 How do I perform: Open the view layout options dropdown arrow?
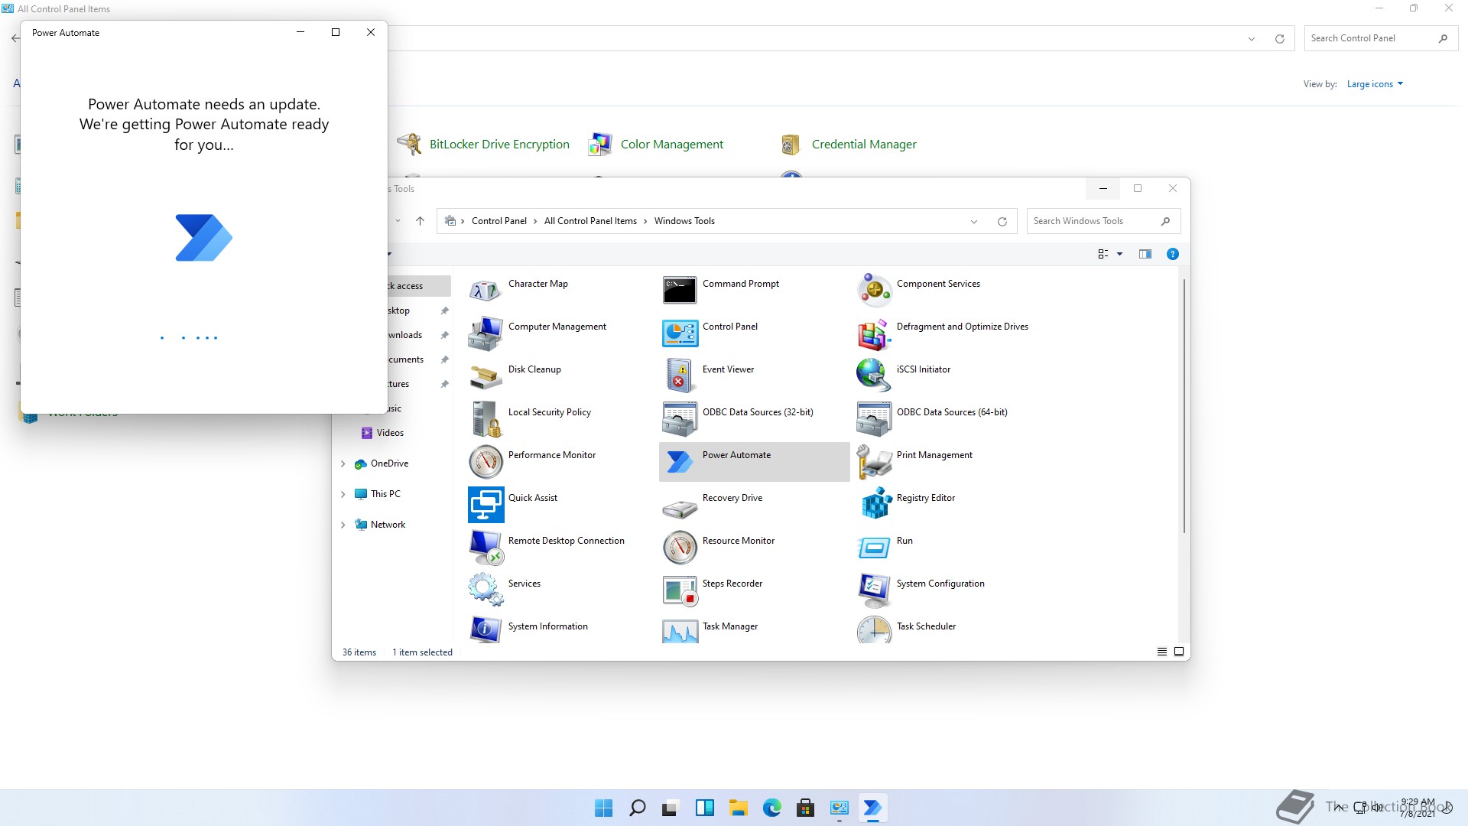point(1120,254)
